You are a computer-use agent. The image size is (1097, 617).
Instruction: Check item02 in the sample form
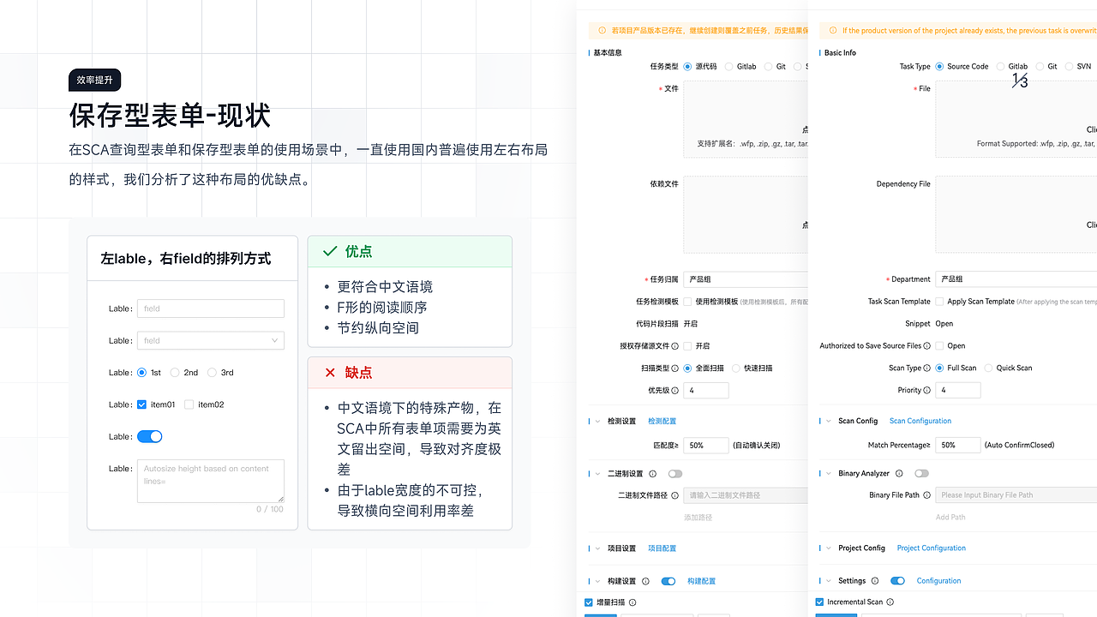point(189,404)
